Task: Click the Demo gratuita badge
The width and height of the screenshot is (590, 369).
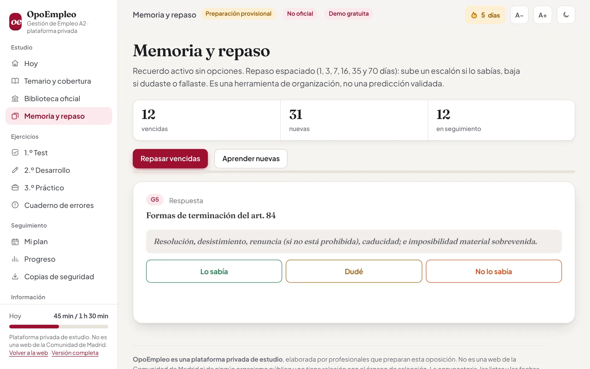Action: (x=348, y=14)
